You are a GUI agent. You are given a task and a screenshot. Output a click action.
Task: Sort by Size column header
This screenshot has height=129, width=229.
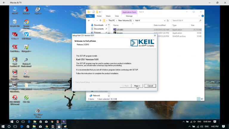(x=193, y=25)
